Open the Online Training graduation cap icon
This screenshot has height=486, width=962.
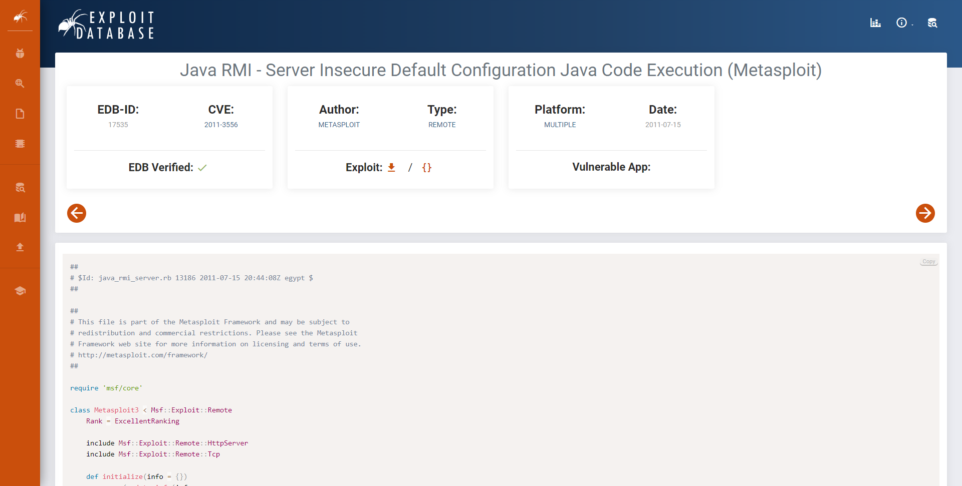click(x=20, y=291)
